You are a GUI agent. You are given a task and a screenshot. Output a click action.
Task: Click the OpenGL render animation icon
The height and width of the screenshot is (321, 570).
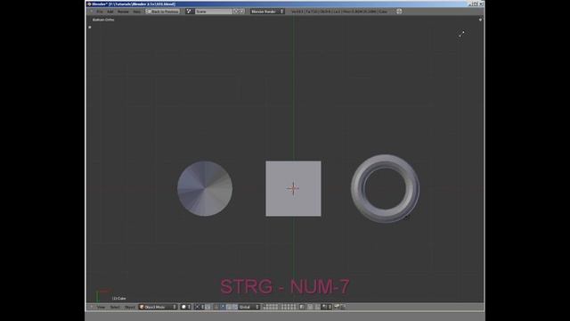click(343, 307)
